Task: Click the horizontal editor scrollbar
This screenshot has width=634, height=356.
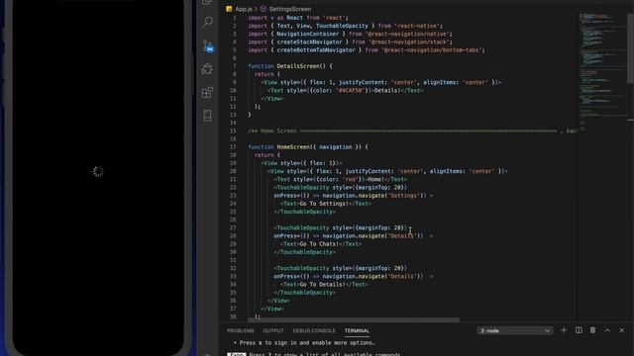Action: coord(354,319)
